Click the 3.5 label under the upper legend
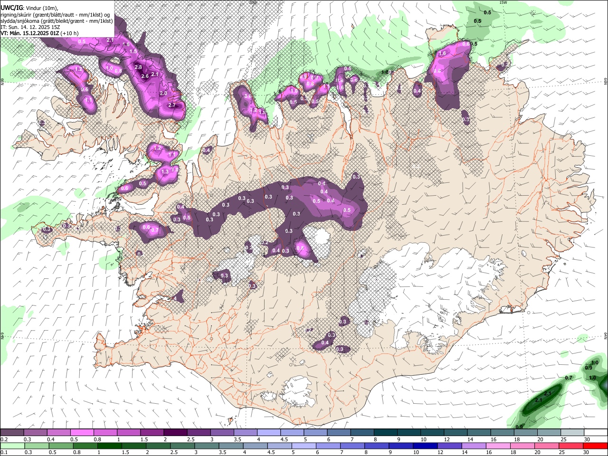 [237, 439]
